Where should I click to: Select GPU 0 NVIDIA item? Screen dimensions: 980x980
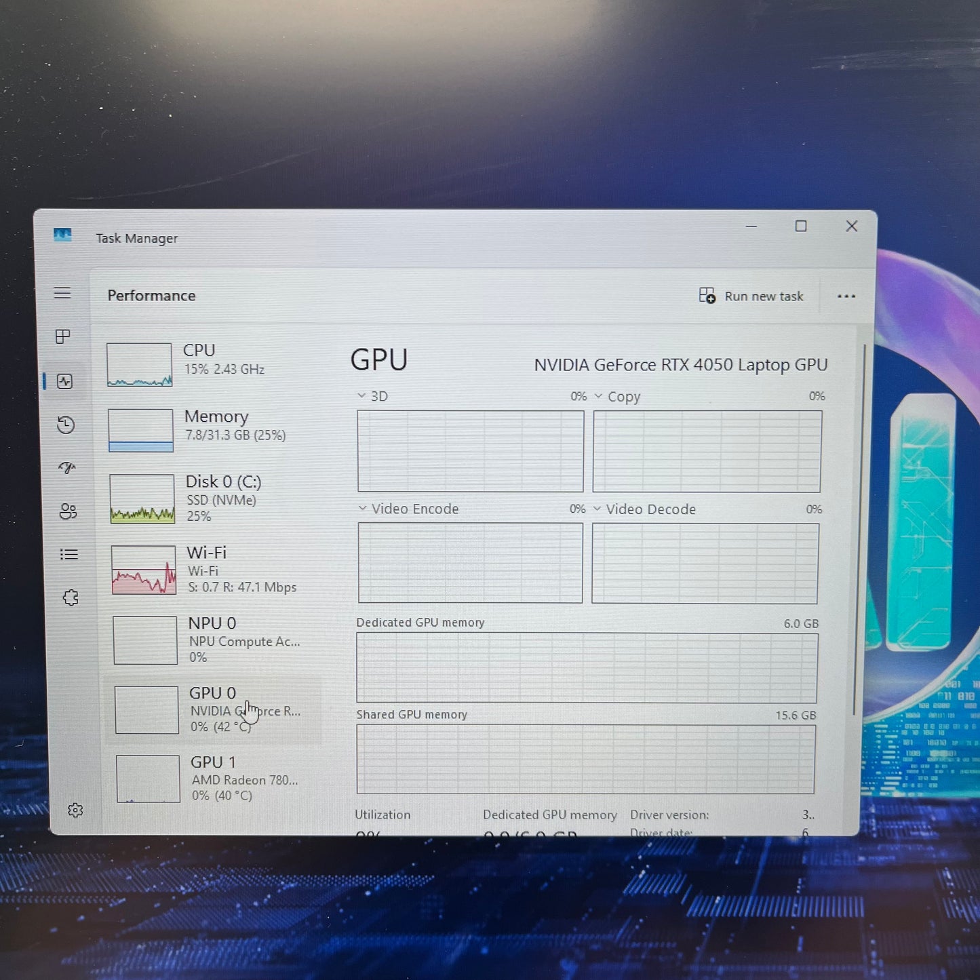(x=213, y=709)
